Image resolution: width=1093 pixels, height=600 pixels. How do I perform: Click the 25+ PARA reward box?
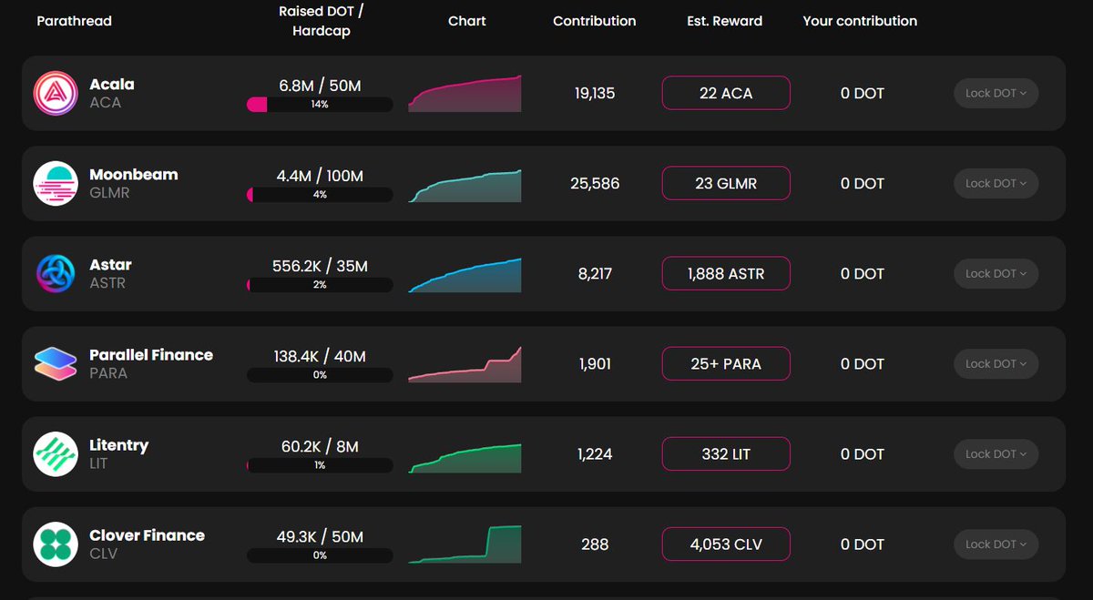726,363
